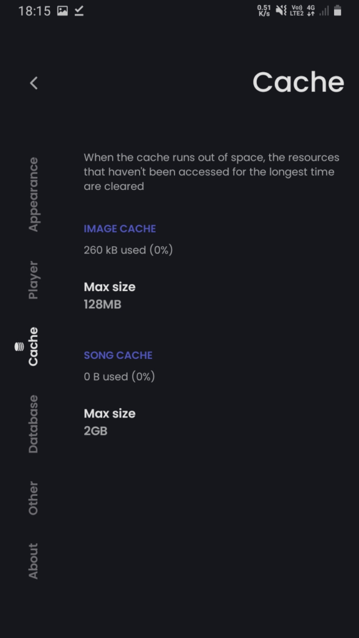Tap the signal strength bars icon
359x638 pixels.
click(x=324, y=11)
